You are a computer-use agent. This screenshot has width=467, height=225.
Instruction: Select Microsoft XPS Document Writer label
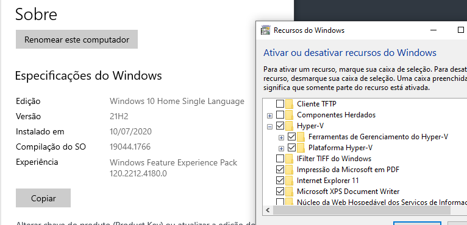348,191
